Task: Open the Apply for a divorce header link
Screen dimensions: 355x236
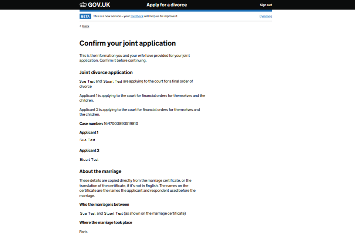Action: pyautogui.click(x=166, y=5)
